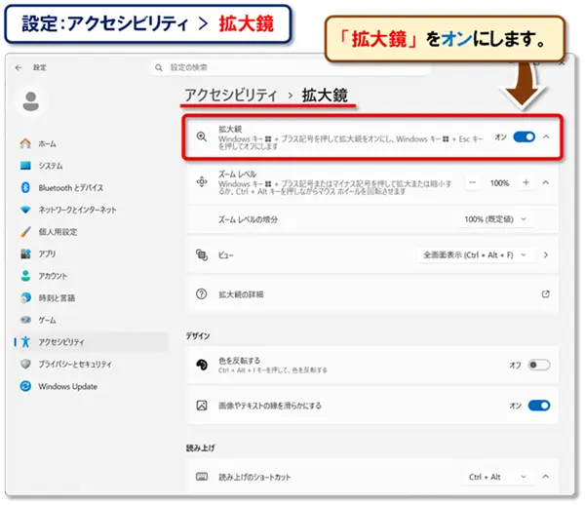Increase zoom level with plus button
This screenshot has height=505, width=585.
526,182
